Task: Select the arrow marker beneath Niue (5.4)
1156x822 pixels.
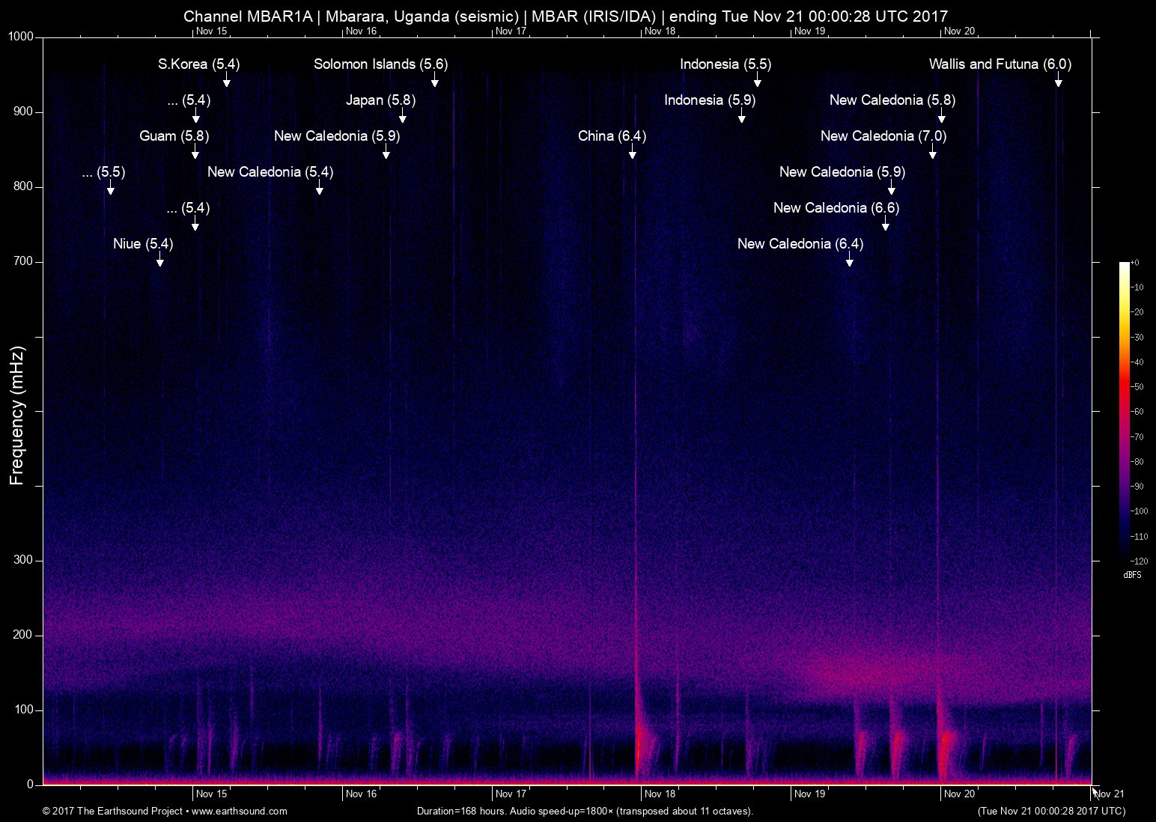Action: click(159, 260)
